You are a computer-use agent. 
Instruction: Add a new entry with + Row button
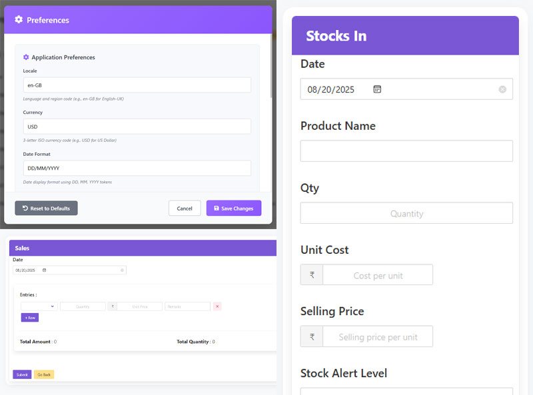coord(30,318)
